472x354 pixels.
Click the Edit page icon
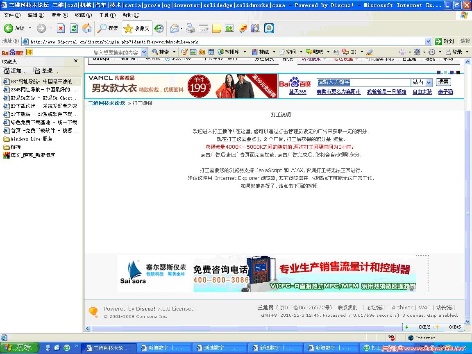tap(204, 28)
